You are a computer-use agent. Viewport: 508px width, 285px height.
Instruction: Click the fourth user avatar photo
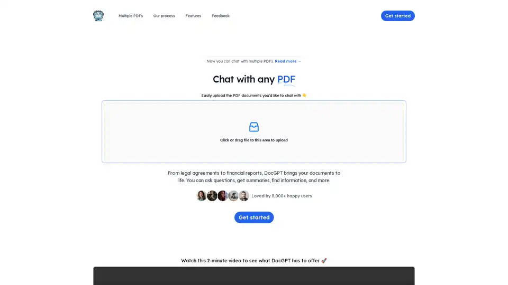pos(233,196)
